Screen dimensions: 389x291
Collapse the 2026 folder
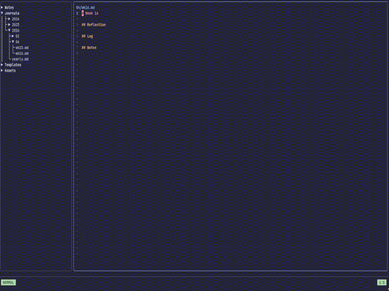[x=9, y=30]
